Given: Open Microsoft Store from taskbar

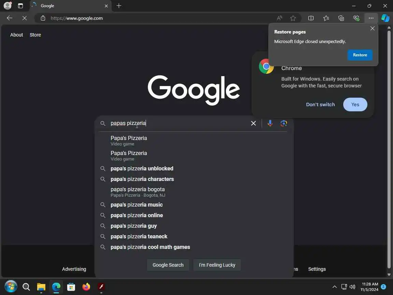Looking at the screenshot, I should coord(71,286).
